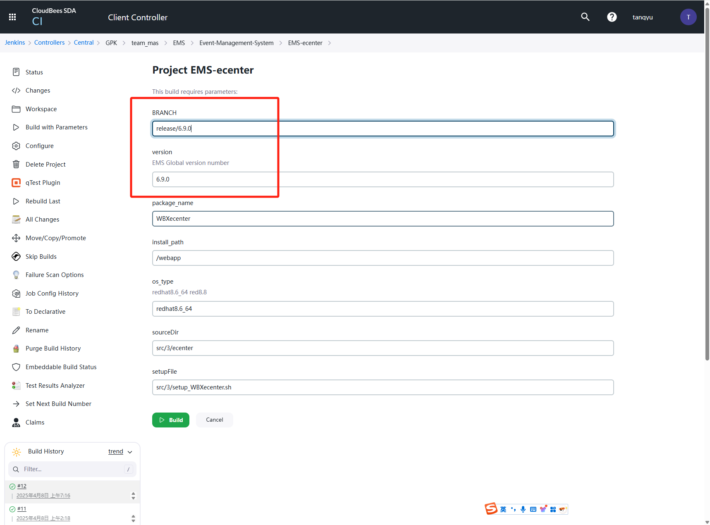Open the chevron after EMS-ecenter breadcrumb
Screen dimensions: 710x525
(x=330, y=43)
